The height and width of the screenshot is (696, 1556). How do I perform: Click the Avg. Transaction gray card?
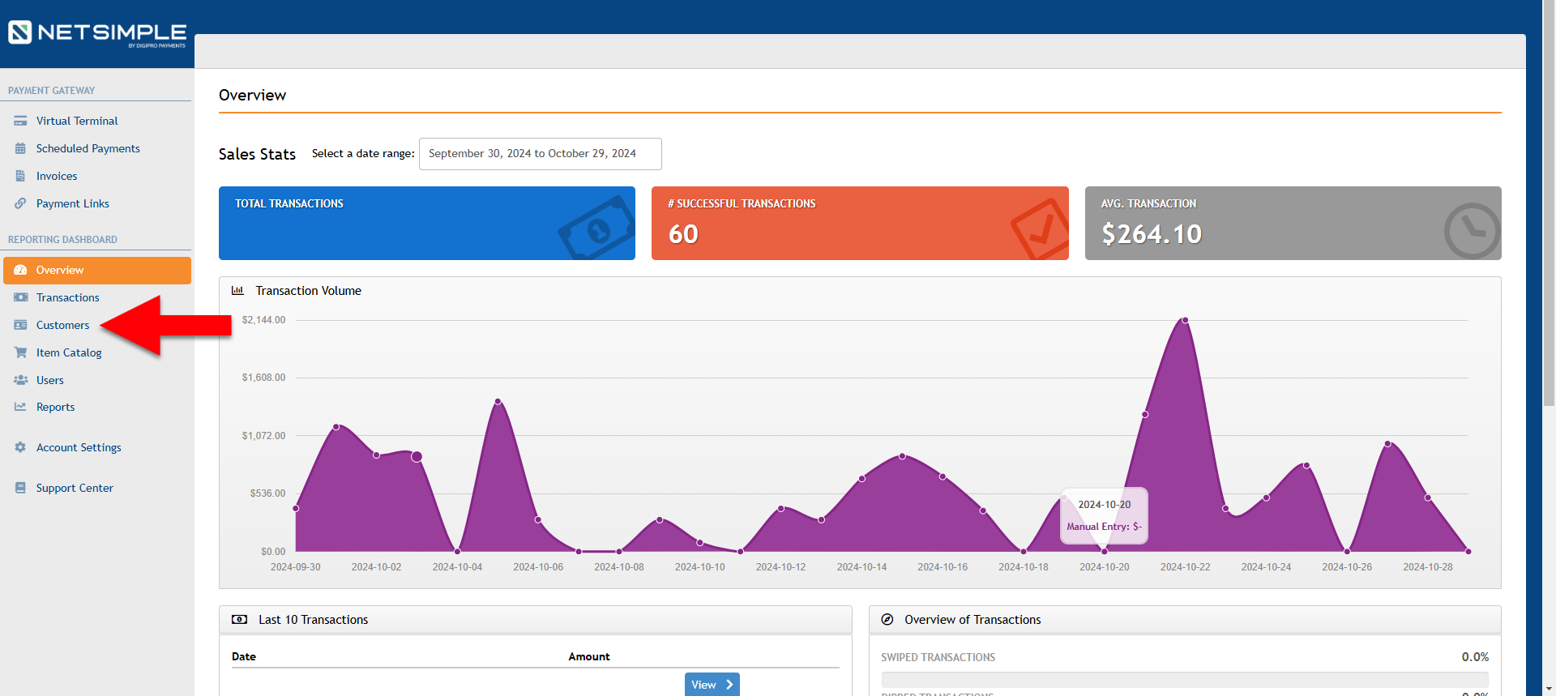pos(1293,224)
